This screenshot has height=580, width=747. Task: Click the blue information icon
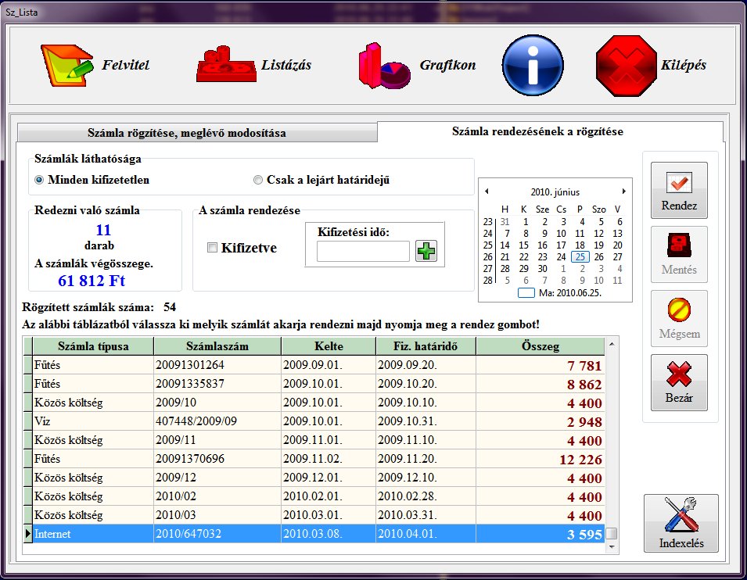pyautogui.click(x=533, y=66)
